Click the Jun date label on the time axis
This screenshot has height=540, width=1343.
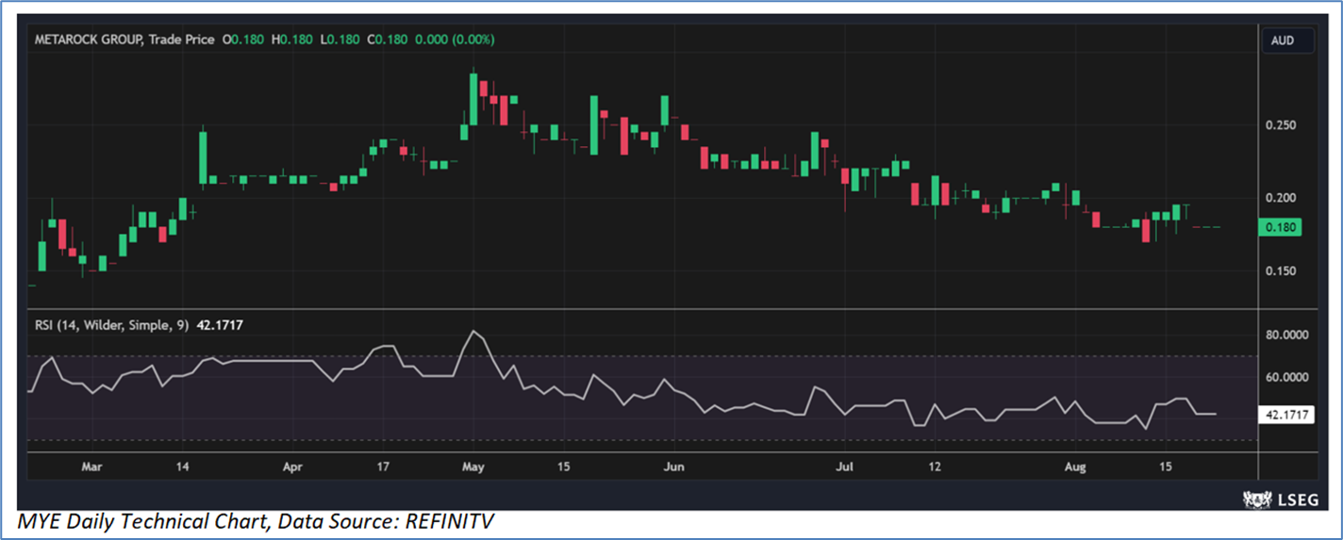click(x=672, y=466)
